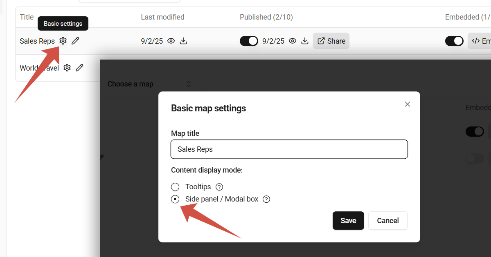
Task: Save basic map settings
Action: (348, 221)
